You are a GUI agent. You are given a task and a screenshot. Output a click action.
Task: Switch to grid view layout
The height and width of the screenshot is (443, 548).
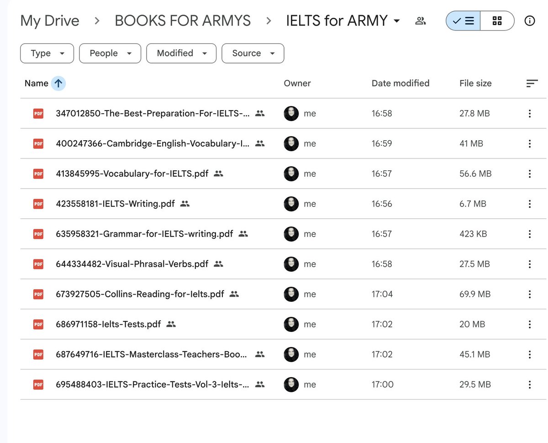[497, 21]
